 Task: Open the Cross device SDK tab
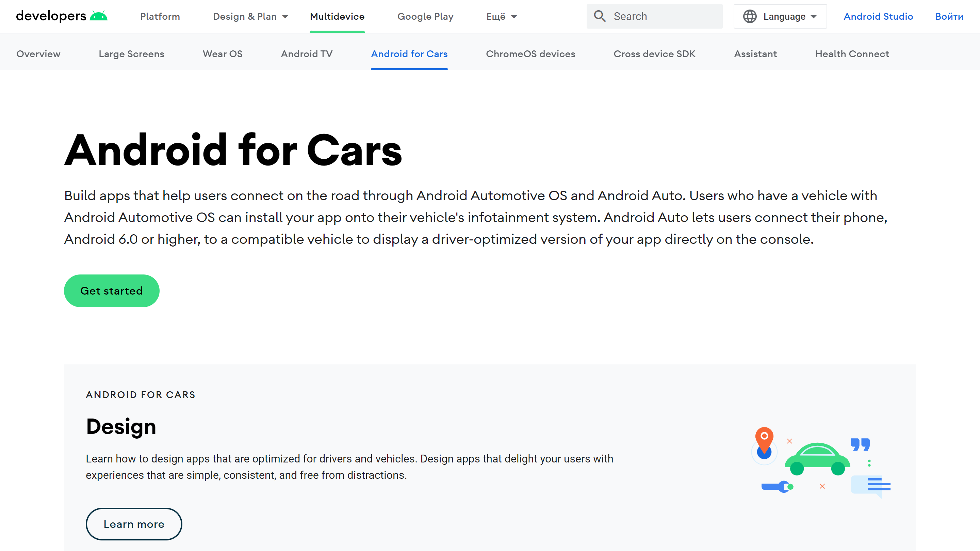(x=654, y=54)
